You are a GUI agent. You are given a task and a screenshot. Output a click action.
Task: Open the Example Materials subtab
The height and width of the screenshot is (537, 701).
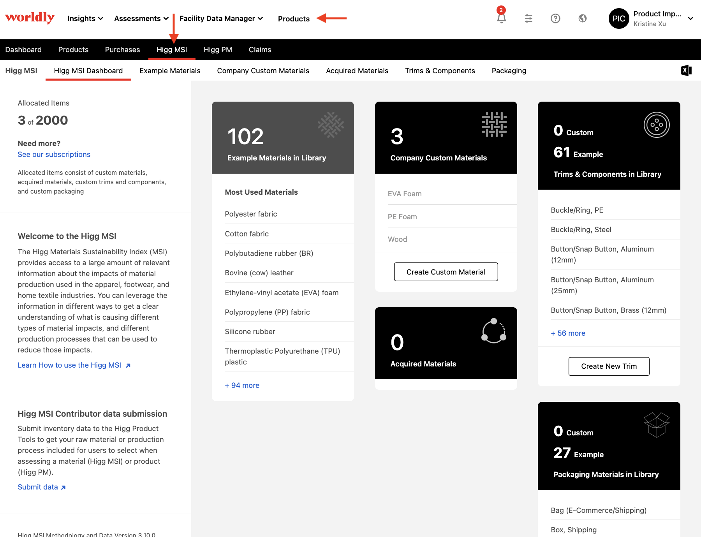pos(170,70)
